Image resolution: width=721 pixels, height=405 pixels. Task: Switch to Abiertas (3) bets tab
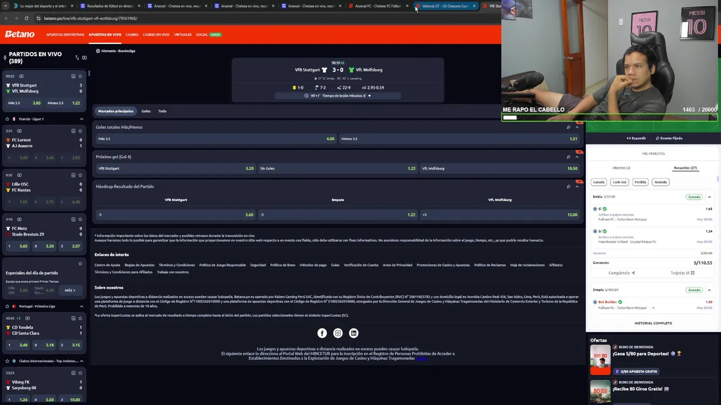621,168
